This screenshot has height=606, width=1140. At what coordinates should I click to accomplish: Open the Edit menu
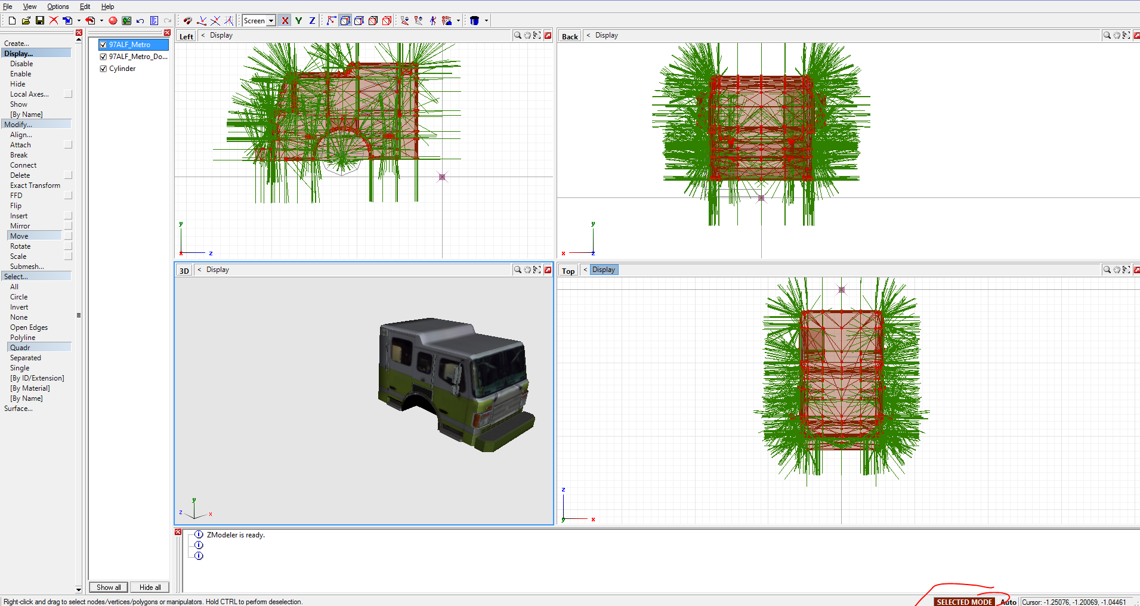click(85, 7)
